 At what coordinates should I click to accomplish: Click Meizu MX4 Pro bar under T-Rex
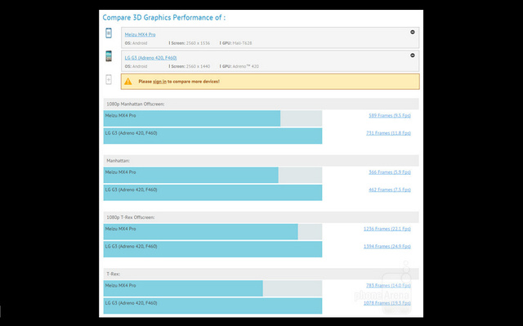[183, 288]
